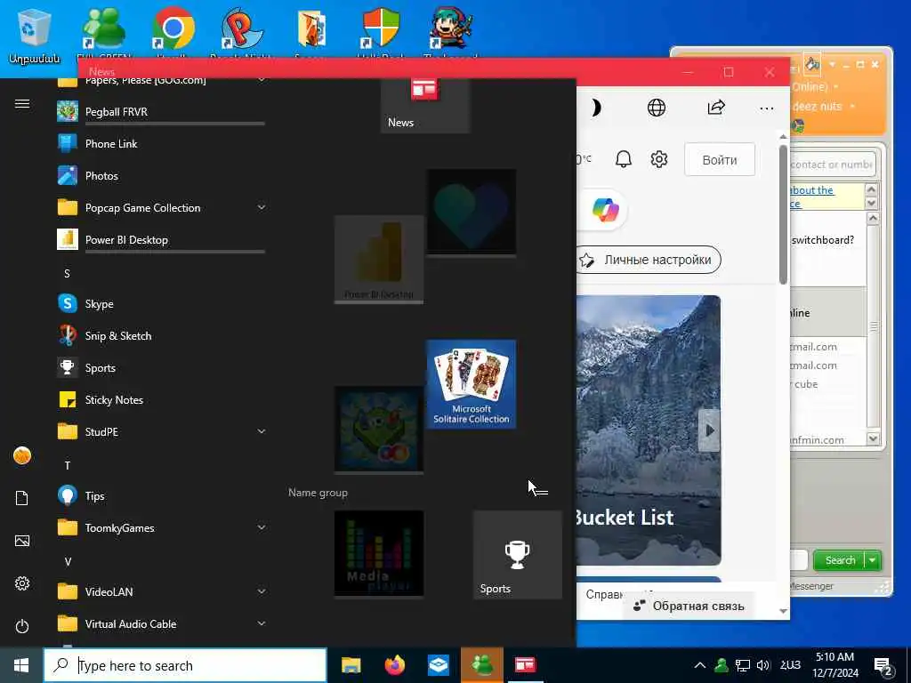Click the Power icon in Start menu
This screenshot has width=911, height=683.
(x=22, y=626)
